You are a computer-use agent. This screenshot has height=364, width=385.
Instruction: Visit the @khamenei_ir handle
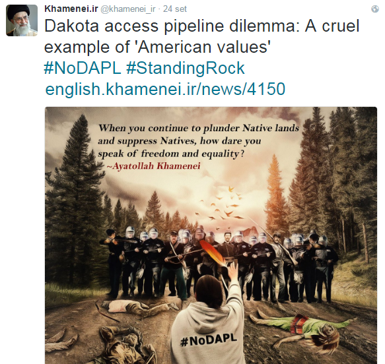(x=128, y=9)
